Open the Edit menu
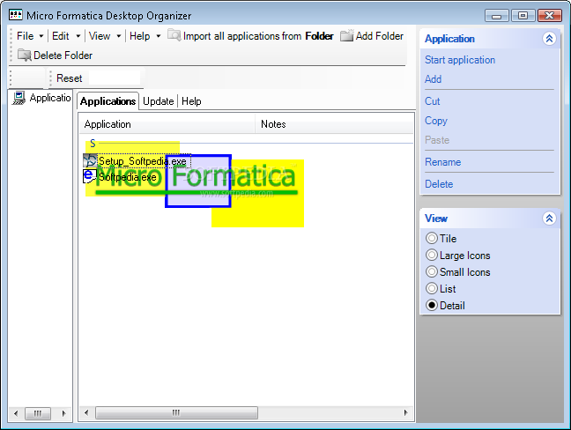Viewport: 571px width, 430px height. [x=61, y=36]
